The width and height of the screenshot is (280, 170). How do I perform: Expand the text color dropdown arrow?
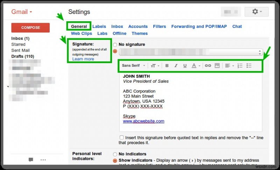(x=199, y=66)
